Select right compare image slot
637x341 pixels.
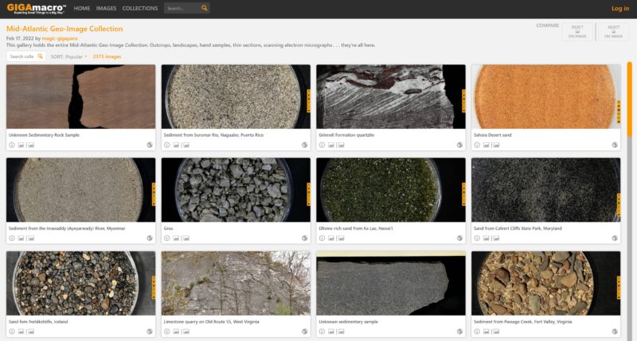tap(612, 31)
